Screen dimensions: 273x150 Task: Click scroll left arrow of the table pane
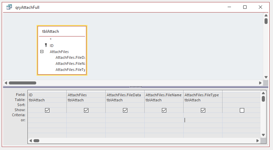tap(6, 83)
